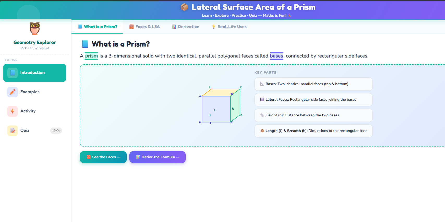The image size is (445, 222).
Task: Click the ruler icon on the Height card
Action: pyautogui.click(x=262, y=115)
